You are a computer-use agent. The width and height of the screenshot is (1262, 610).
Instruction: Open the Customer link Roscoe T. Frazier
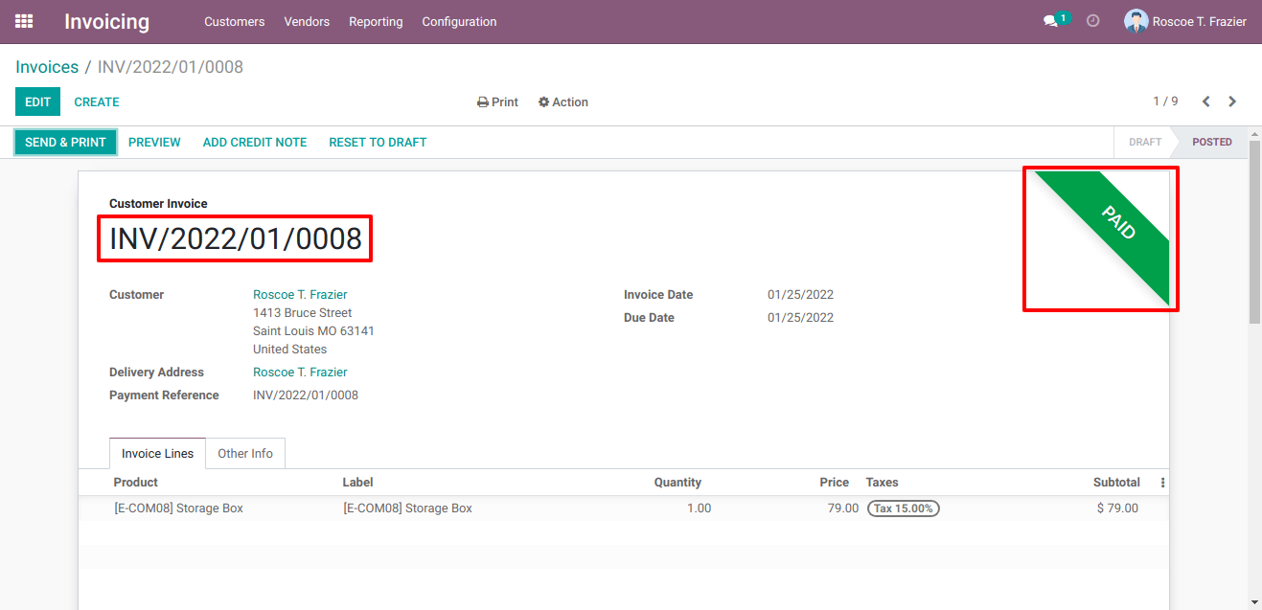[300, 295]
